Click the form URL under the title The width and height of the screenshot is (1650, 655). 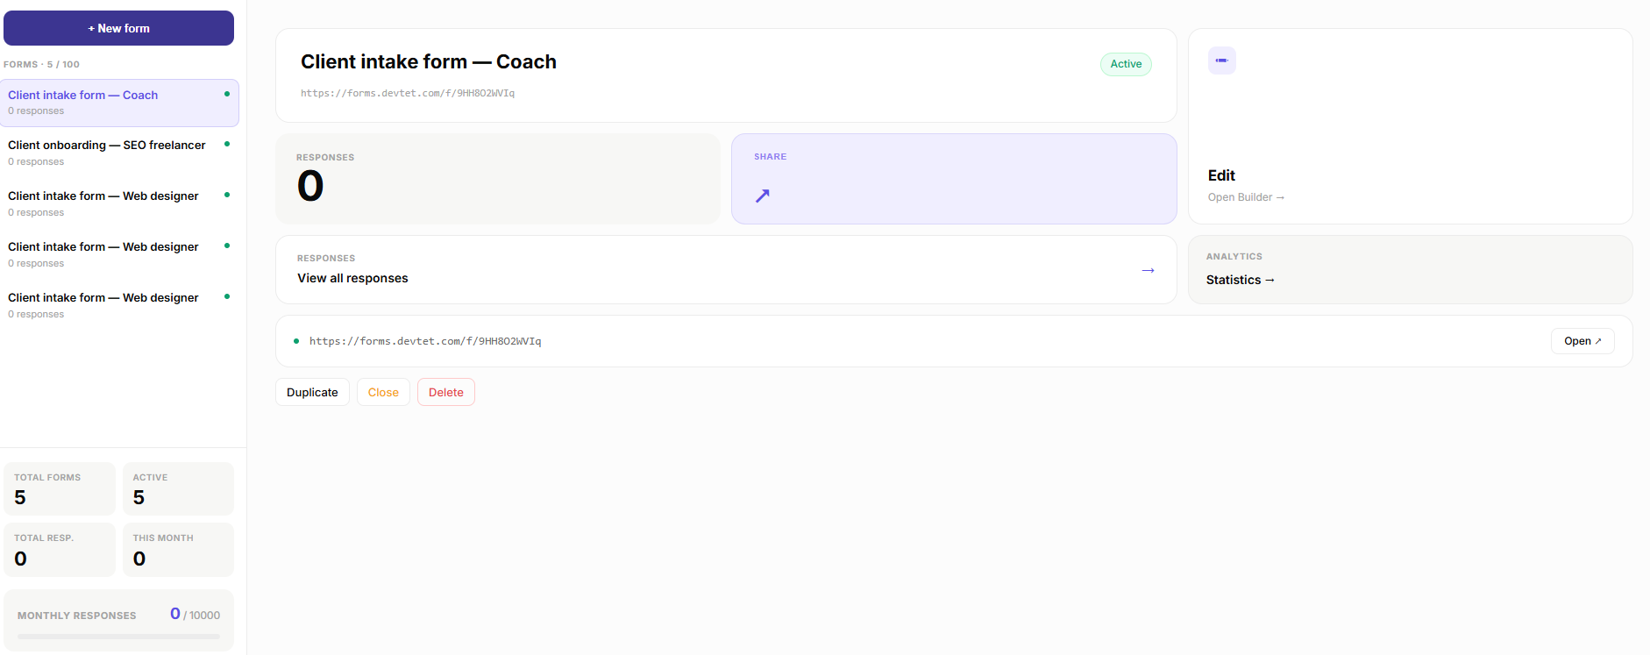point(408,93)
